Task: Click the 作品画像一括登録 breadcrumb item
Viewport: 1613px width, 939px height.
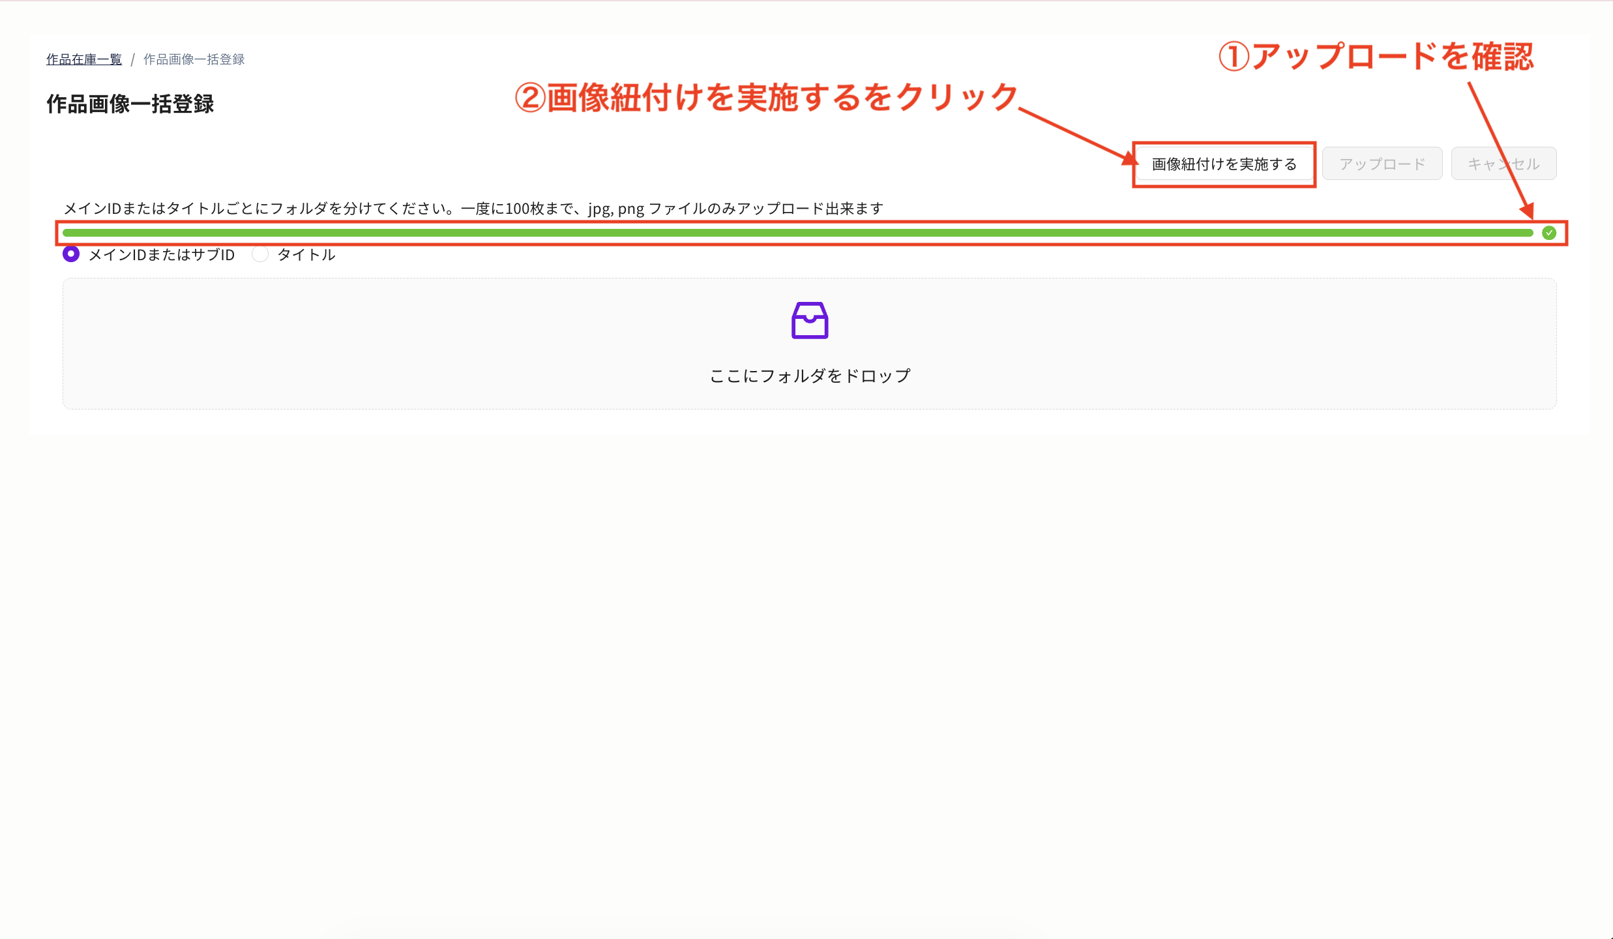Action: coord(194,59)
